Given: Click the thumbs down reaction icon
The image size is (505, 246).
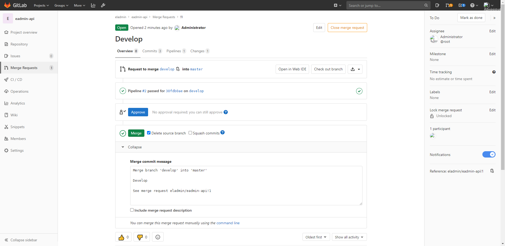Looking at the screenshot, I should coord(140,237).
